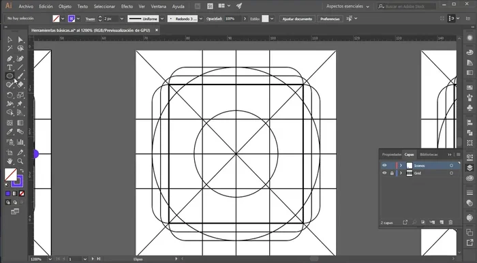The width and height of the screenshot is (477, 263).
Task: Expand the Iconos layer contents
Action: 401,166
